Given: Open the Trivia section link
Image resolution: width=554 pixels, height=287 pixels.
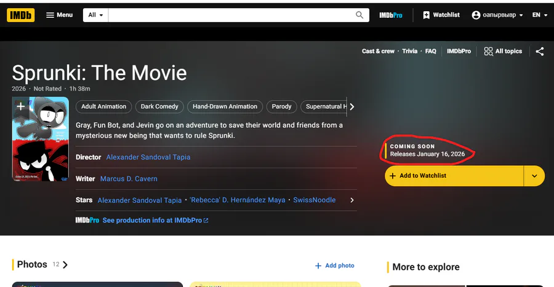Looking at the screenshot, I should (409, 51).
